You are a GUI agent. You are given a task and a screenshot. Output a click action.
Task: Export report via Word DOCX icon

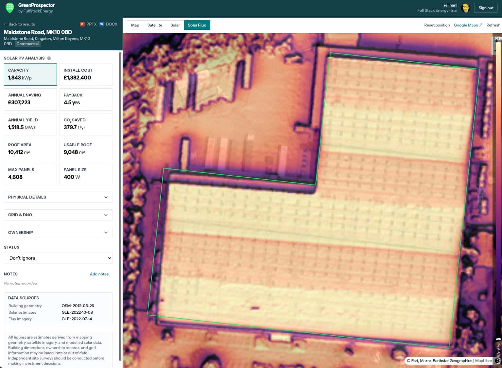[x=102, y=24]
